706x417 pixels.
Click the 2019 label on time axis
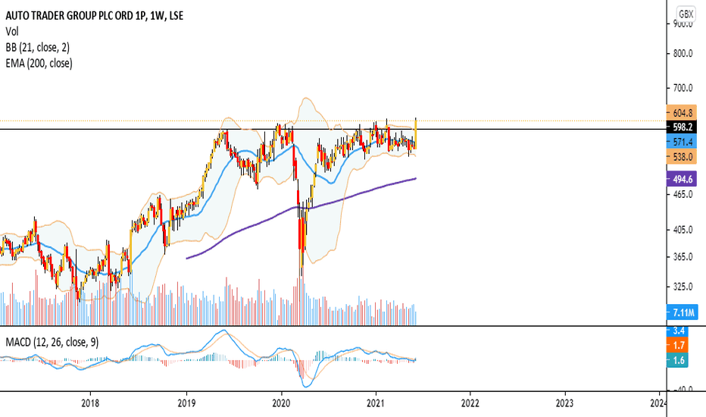[186, 403]
